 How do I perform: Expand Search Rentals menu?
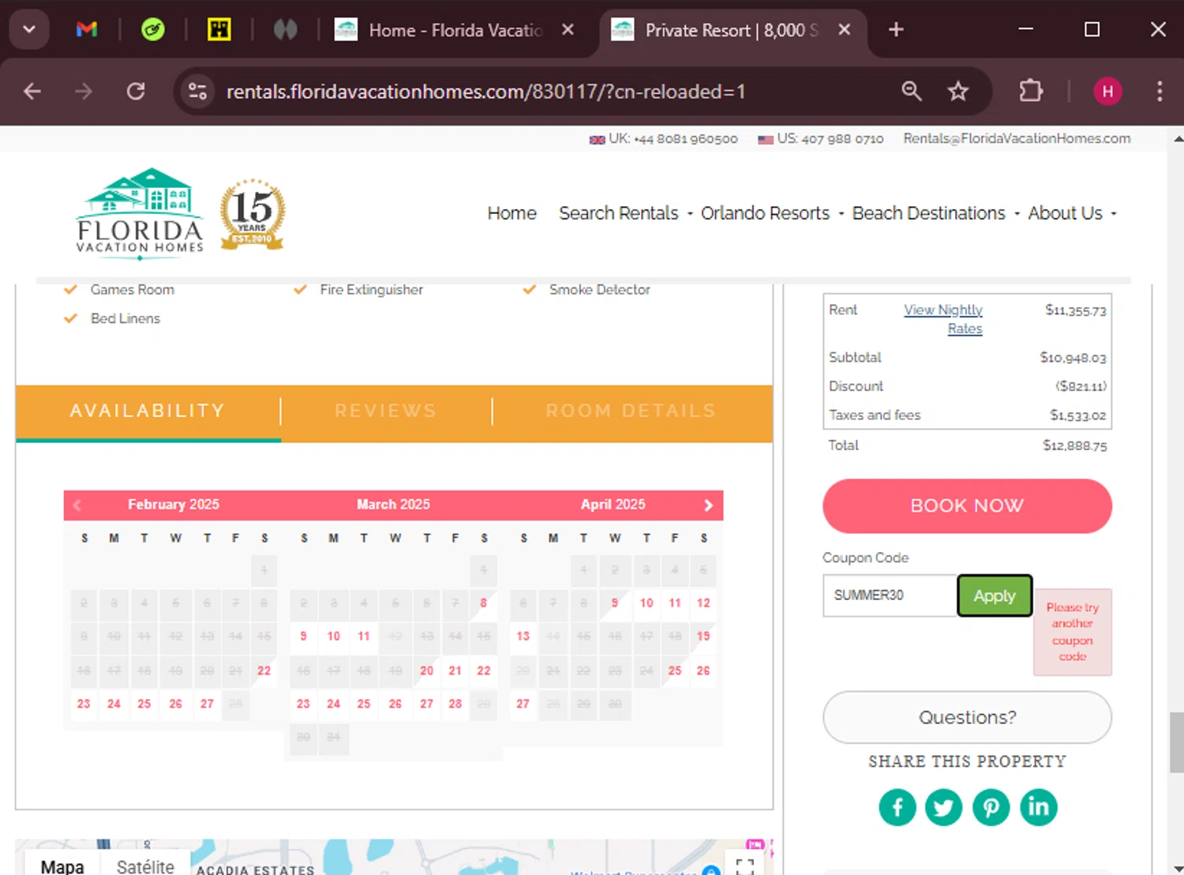[625, 213]
